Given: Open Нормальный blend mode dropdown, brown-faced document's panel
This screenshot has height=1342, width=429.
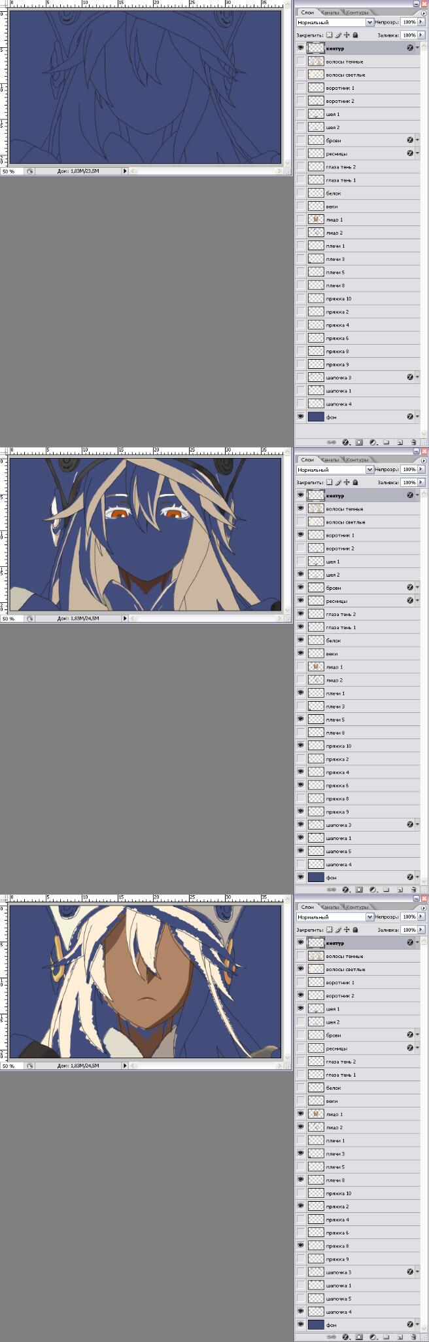Looking at the screenshot, I should click(x=369, y=917).
